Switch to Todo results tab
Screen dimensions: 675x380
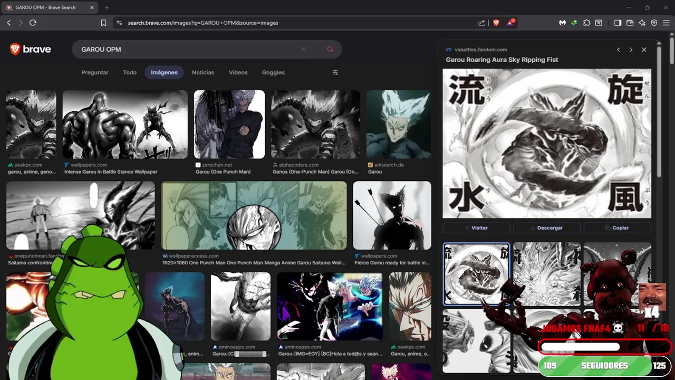[130, 72]
